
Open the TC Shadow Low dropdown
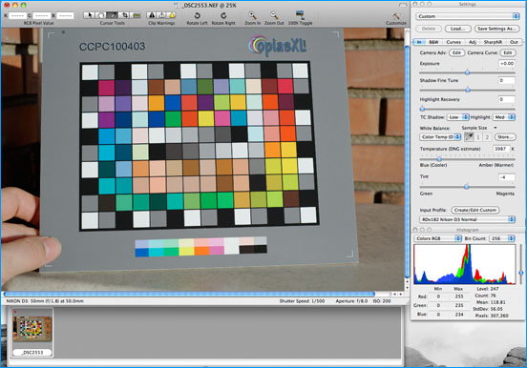click(457, 117)
